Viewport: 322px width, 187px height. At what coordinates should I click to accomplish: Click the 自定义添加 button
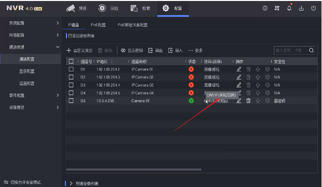pyautogui.click(x=79, y=50)
